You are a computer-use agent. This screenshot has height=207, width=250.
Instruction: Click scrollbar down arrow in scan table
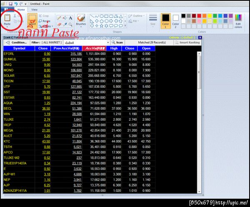tap(199, 192)
